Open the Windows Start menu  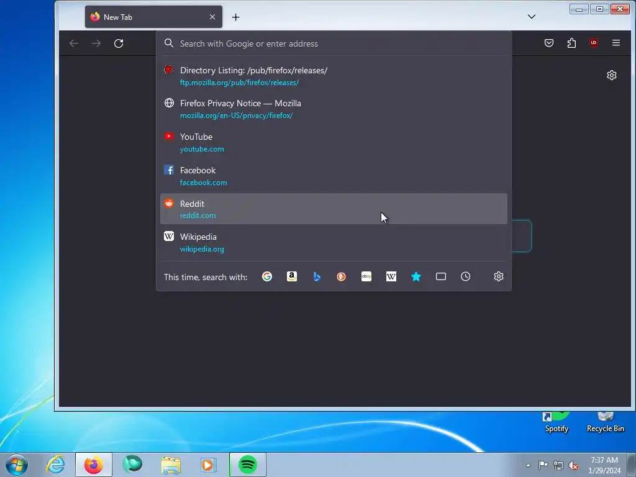coord(17,465)
